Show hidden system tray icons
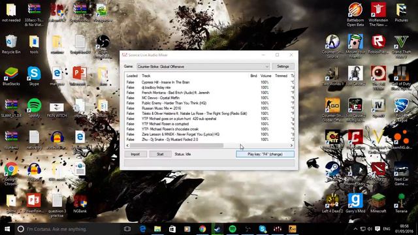418x235 pixels. click(355, 229)
